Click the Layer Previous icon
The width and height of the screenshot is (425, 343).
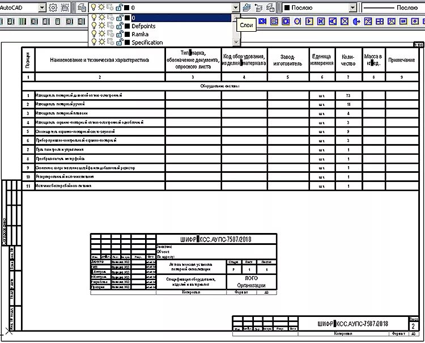tap(258, 7)
